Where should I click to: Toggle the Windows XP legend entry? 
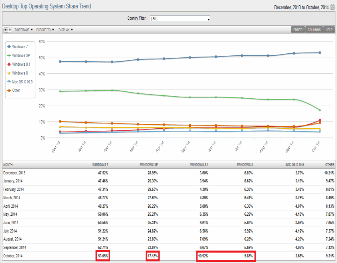tap(18, 55)
